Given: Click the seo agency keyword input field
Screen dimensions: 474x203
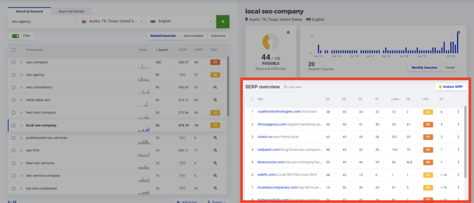Looking at the screenshot, I should [x=42, y=21].
